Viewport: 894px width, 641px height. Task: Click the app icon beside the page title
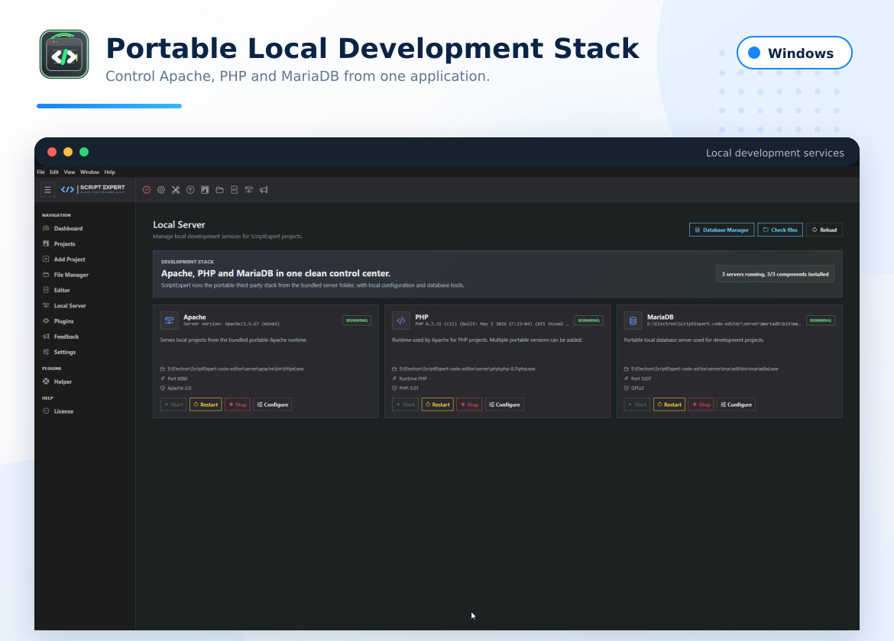[x=64, y=54]
